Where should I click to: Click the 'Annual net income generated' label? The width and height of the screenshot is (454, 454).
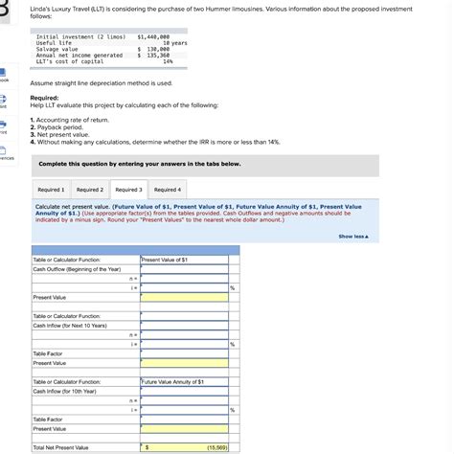tap(79, 56)
